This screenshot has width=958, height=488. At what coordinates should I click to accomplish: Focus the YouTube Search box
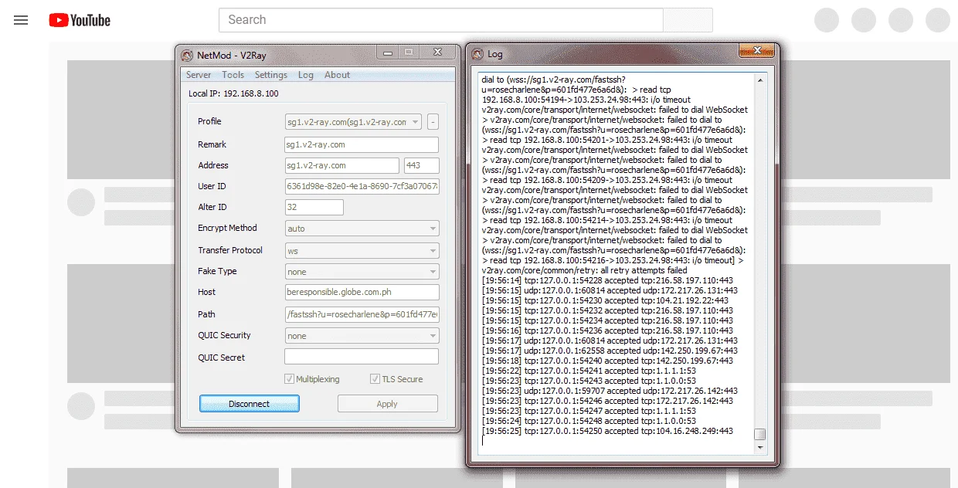click(440, 20)
